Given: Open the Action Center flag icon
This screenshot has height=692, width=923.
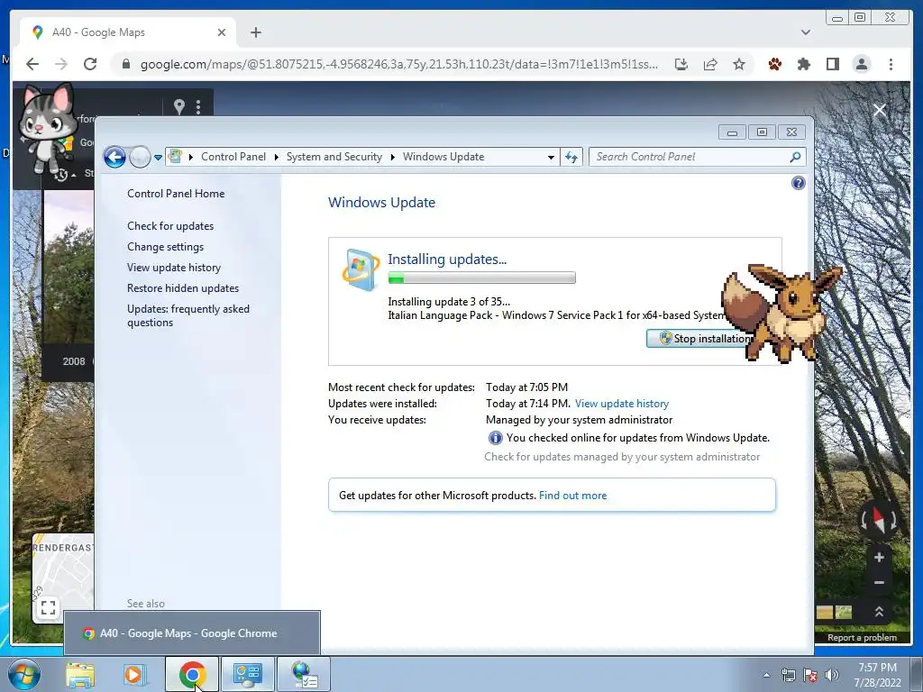Looking at the screenshot, I should [x=810, y=675].
